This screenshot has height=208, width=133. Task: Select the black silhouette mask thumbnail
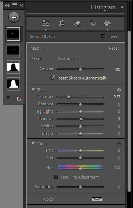13,67
